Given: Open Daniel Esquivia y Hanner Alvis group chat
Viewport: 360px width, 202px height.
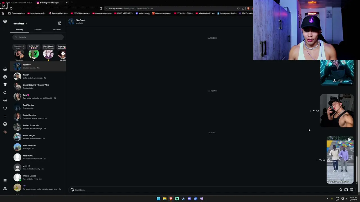Looking at the screenshot, I should pos(38,86).
